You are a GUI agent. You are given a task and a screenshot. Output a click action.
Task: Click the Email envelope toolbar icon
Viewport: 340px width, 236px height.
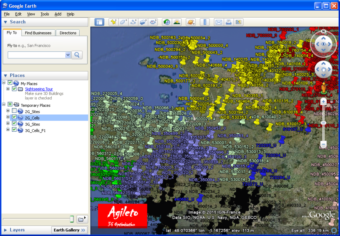click(x=218, y=22)
